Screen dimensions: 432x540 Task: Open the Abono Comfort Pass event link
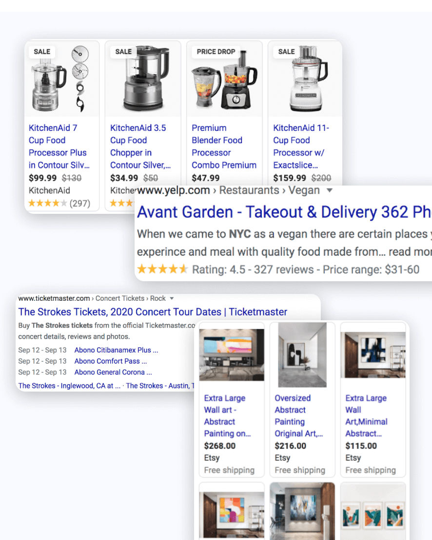pos(110,361)
